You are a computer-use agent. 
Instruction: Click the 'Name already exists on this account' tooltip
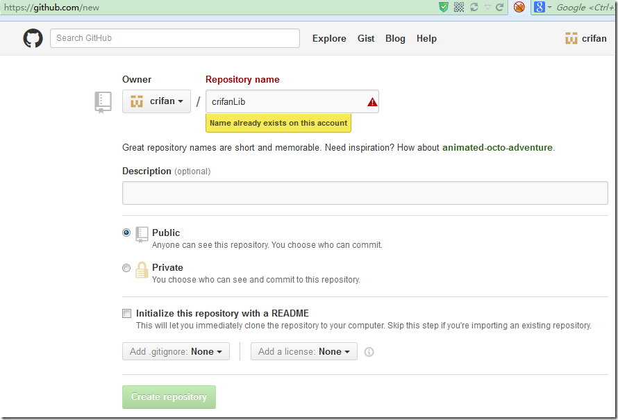coord(278,123)
